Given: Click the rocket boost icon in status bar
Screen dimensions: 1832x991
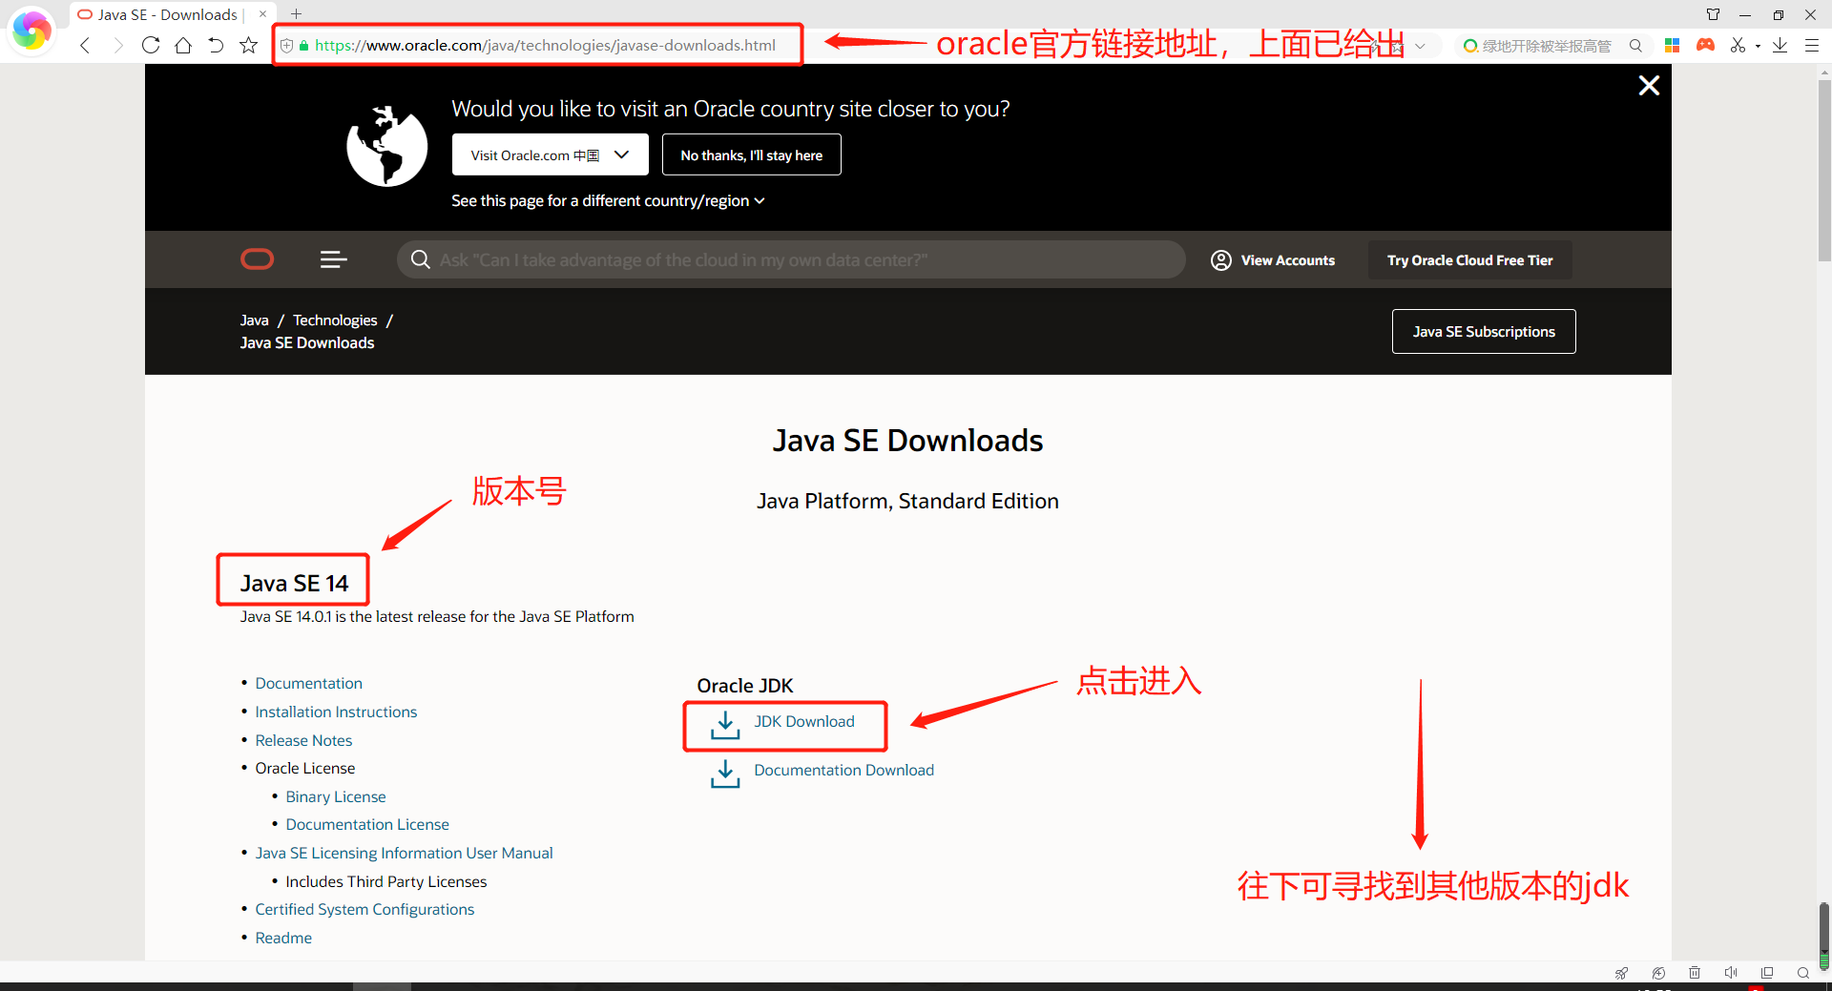Looking at the screenshot, I should point(1622,973).
